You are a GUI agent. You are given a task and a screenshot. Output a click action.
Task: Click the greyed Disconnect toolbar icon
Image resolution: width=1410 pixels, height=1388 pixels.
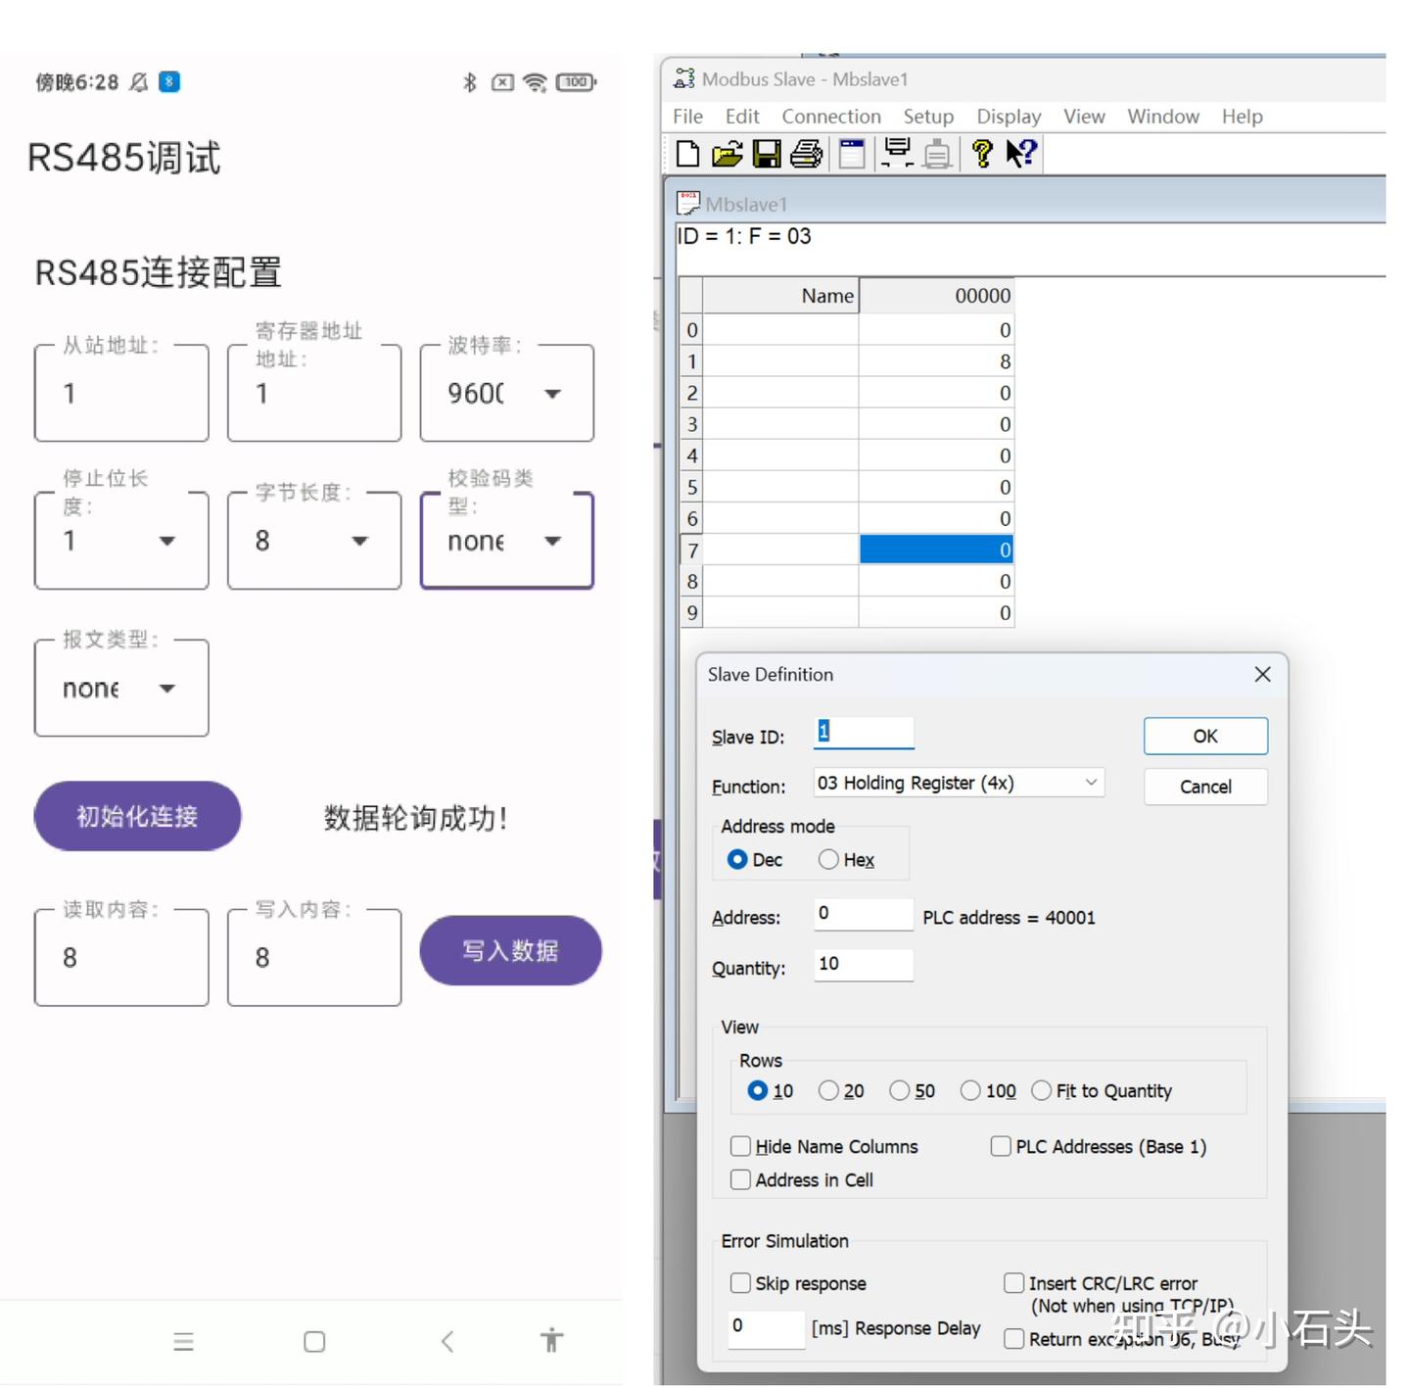[937, 154]
